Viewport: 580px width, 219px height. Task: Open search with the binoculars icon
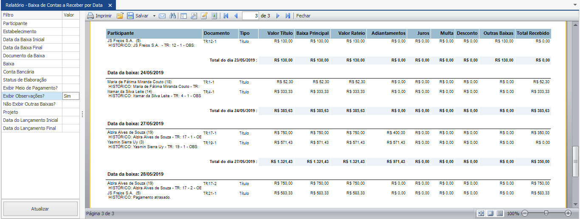click(x=172, y=16)
